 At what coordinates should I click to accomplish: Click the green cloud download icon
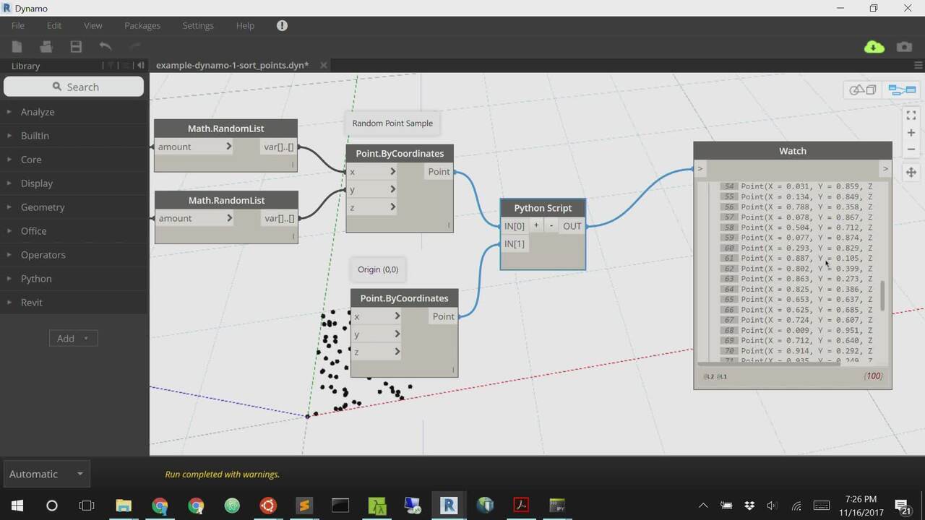coord(874,47)
